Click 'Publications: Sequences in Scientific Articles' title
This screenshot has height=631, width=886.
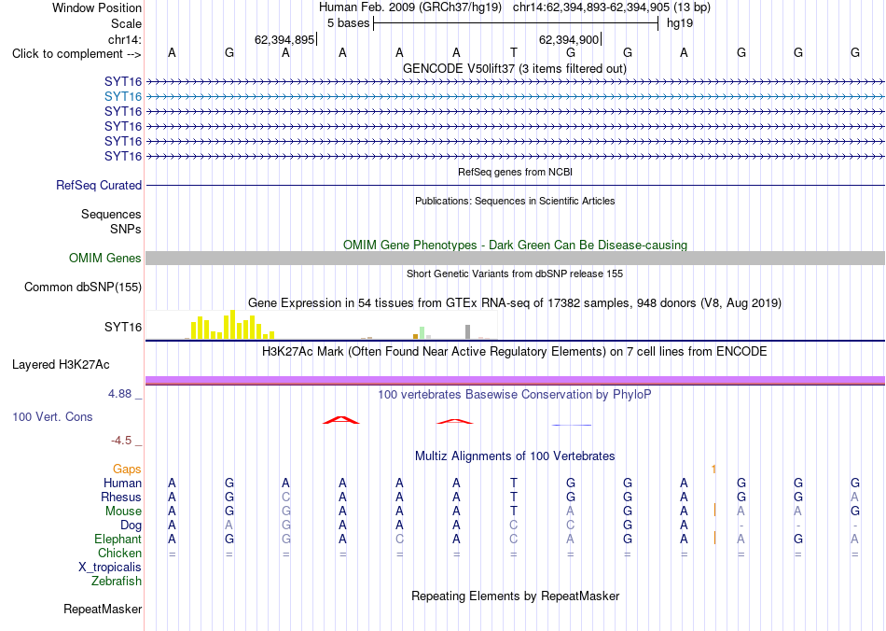(x=515, y=202)
